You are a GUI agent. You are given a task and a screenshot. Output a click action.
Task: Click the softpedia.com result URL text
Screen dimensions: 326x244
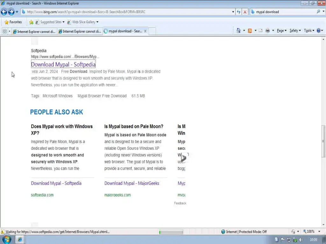point(65,57)
